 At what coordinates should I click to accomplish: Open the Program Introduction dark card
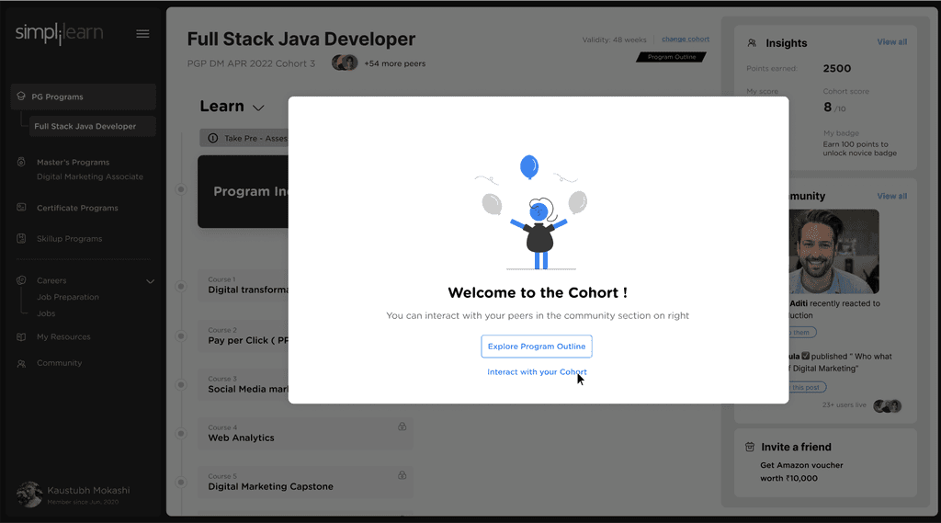point(243,191)
